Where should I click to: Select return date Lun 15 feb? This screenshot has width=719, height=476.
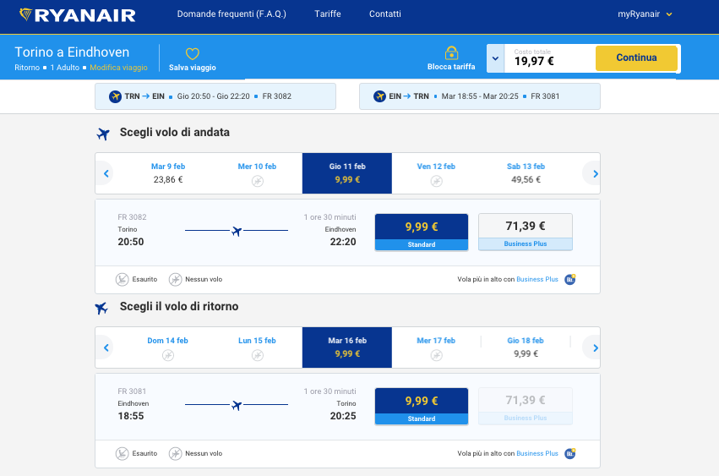257,347
